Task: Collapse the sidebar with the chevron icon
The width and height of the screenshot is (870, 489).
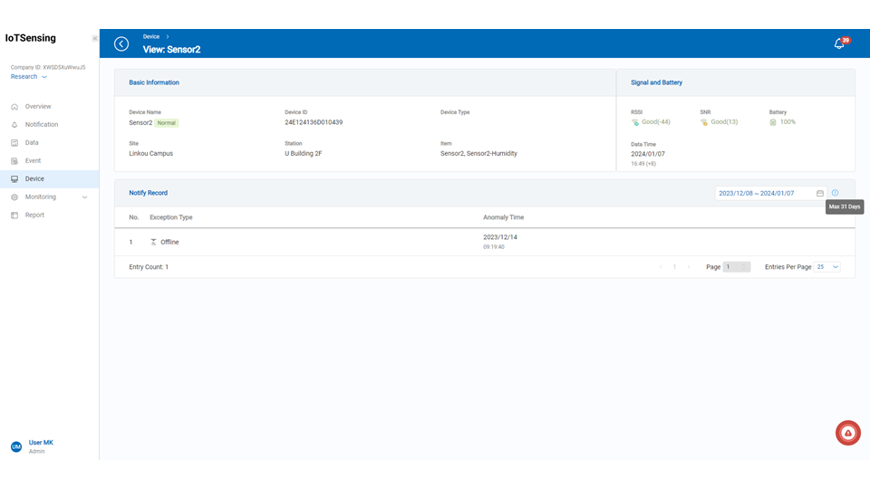Action: [x=94, y=38]
